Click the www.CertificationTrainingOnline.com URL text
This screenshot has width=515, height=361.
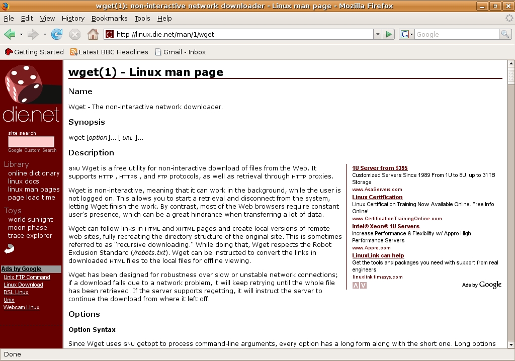tap(397, 219)
